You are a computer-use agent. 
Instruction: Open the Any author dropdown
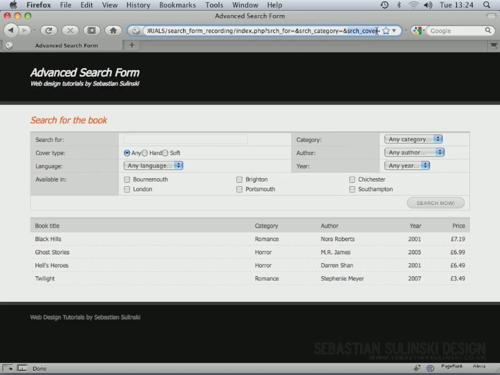pos(414,152)
